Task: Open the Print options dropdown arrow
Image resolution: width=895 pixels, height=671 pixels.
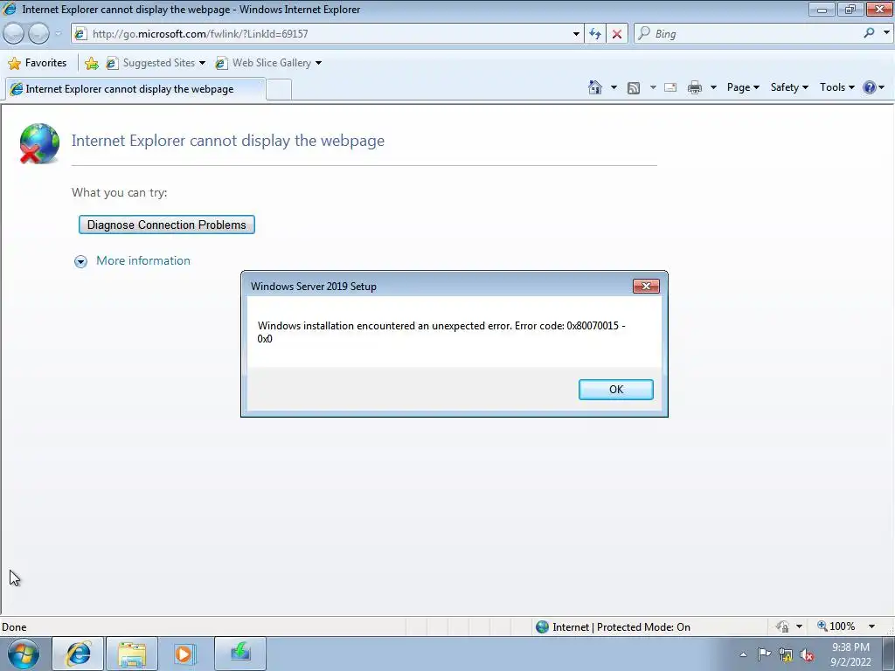Action: click(713, 87)
